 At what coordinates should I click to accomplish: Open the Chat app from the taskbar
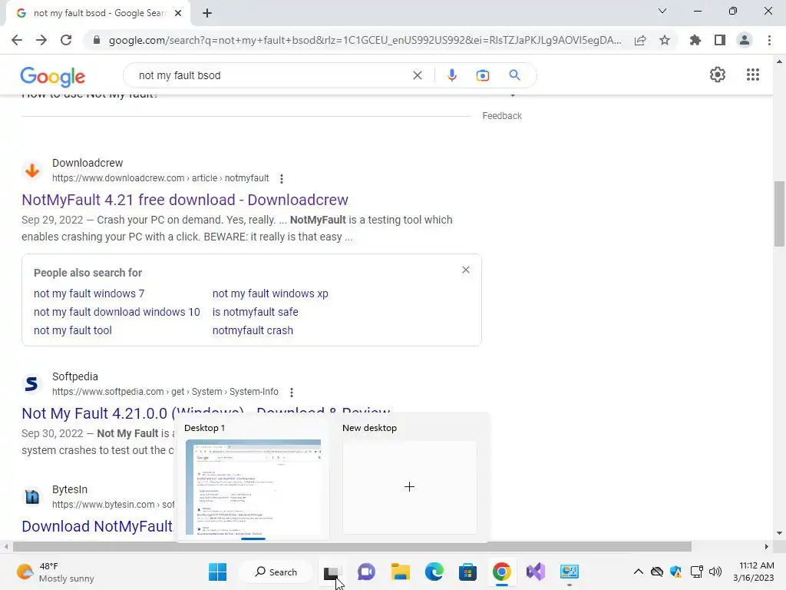(366, 572)
